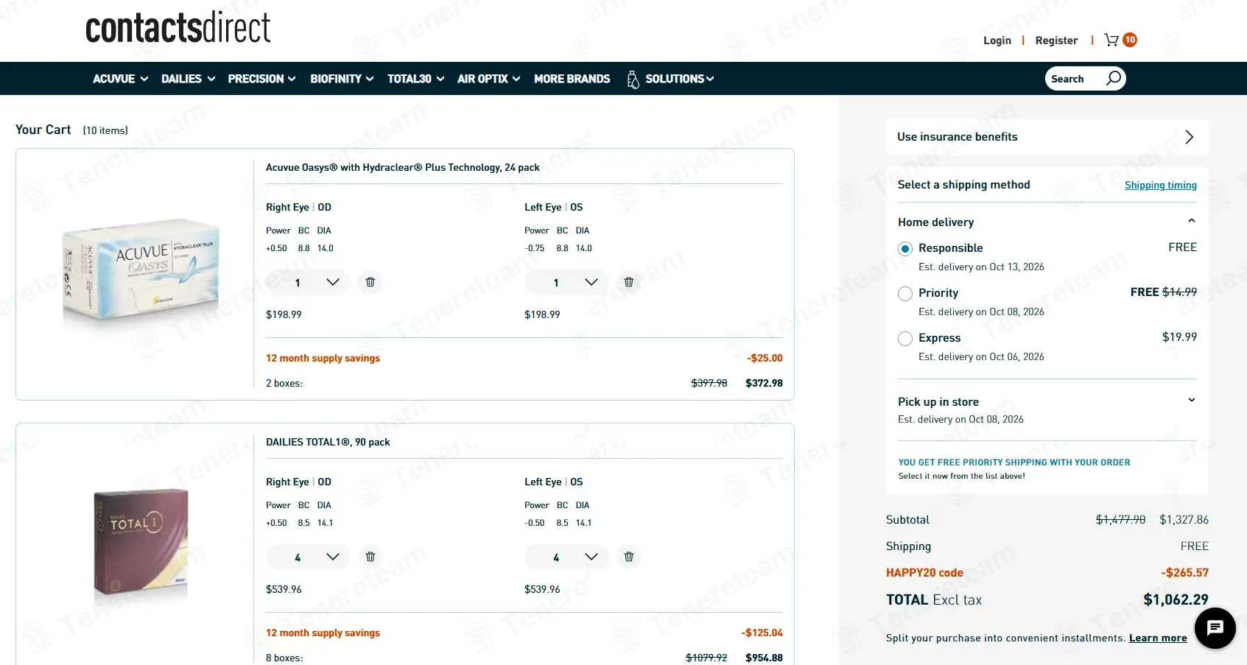Screen dimensions: 1247x665
Task: Change Acuvue Oasys right eye quantity
Action: coord(308,282)
